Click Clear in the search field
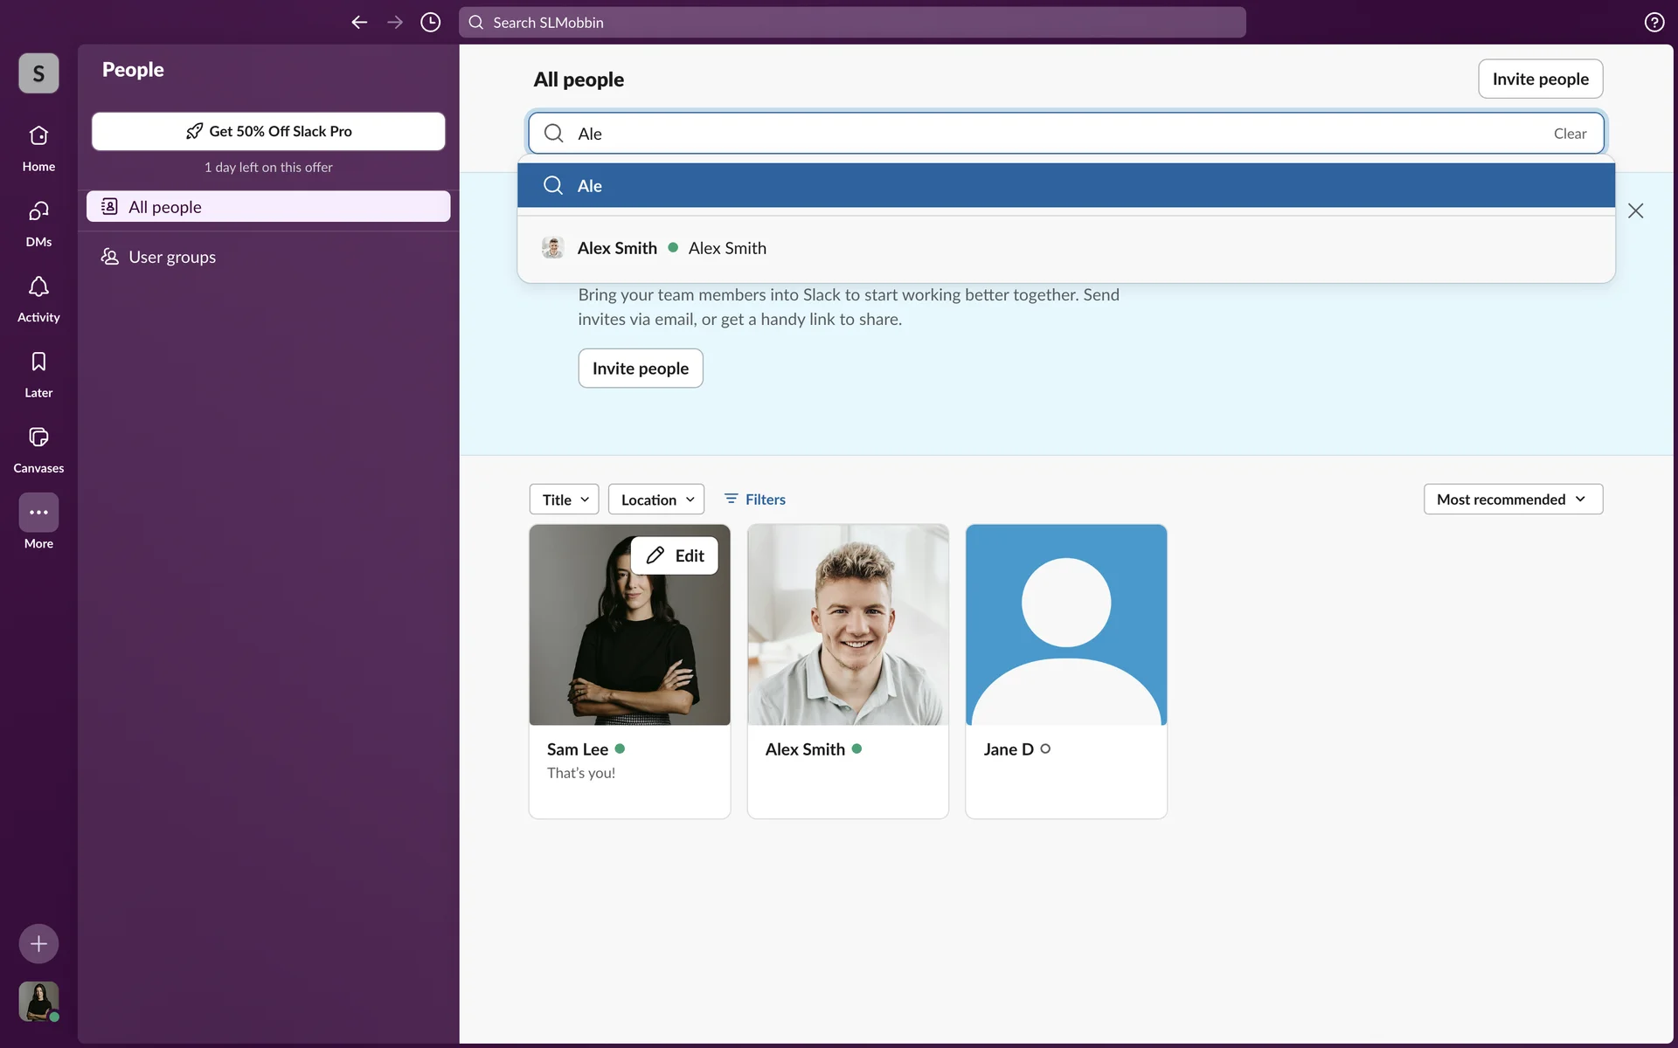The width and height of the screenshot is (1678, 1048). coord(1570,134)
